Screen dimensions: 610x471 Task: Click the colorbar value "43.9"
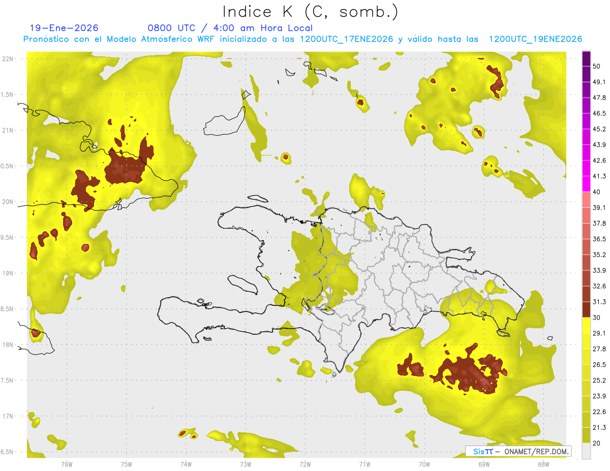tap(600, 145)
